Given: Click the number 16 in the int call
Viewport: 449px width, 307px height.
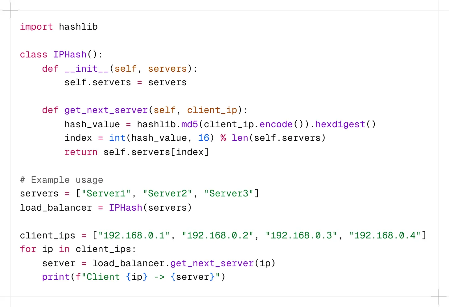Looking at the screenshot, I should 204,138.
